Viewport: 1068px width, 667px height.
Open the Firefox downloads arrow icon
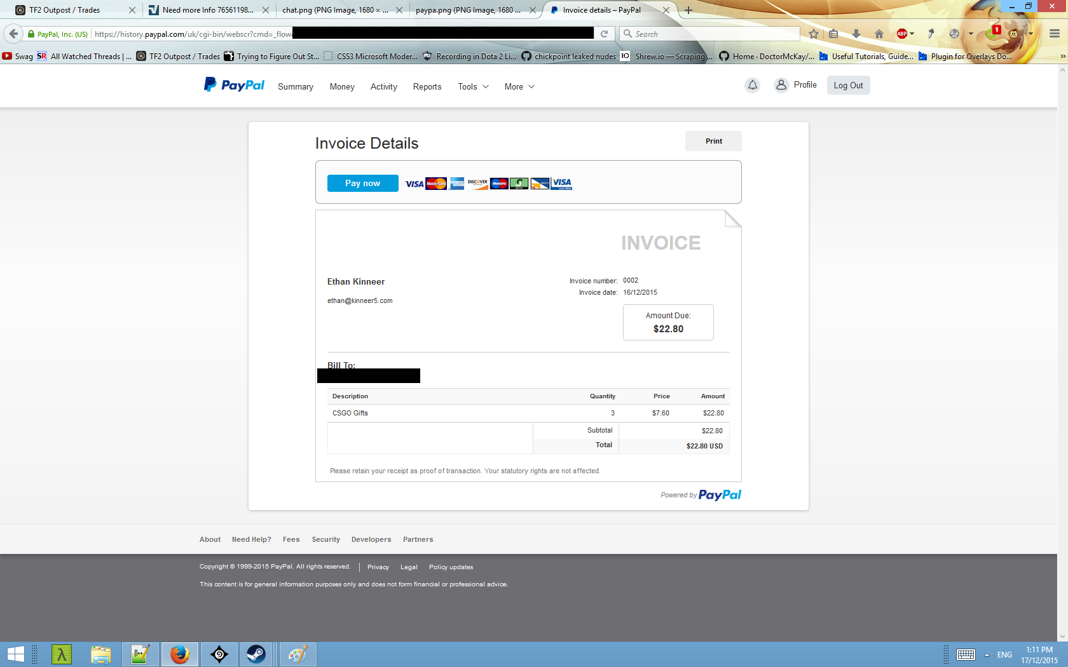click(856, 34)
